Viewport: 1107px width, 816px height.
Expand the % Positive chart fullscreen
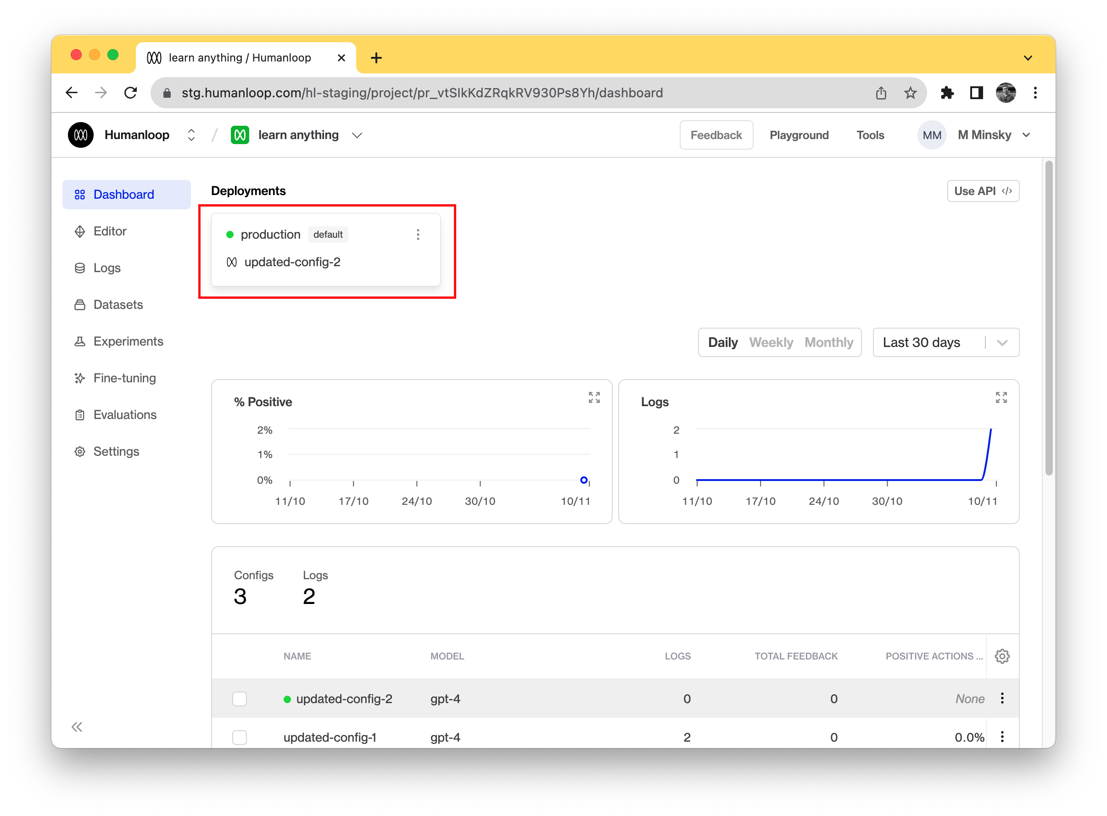tap(594, 397)
